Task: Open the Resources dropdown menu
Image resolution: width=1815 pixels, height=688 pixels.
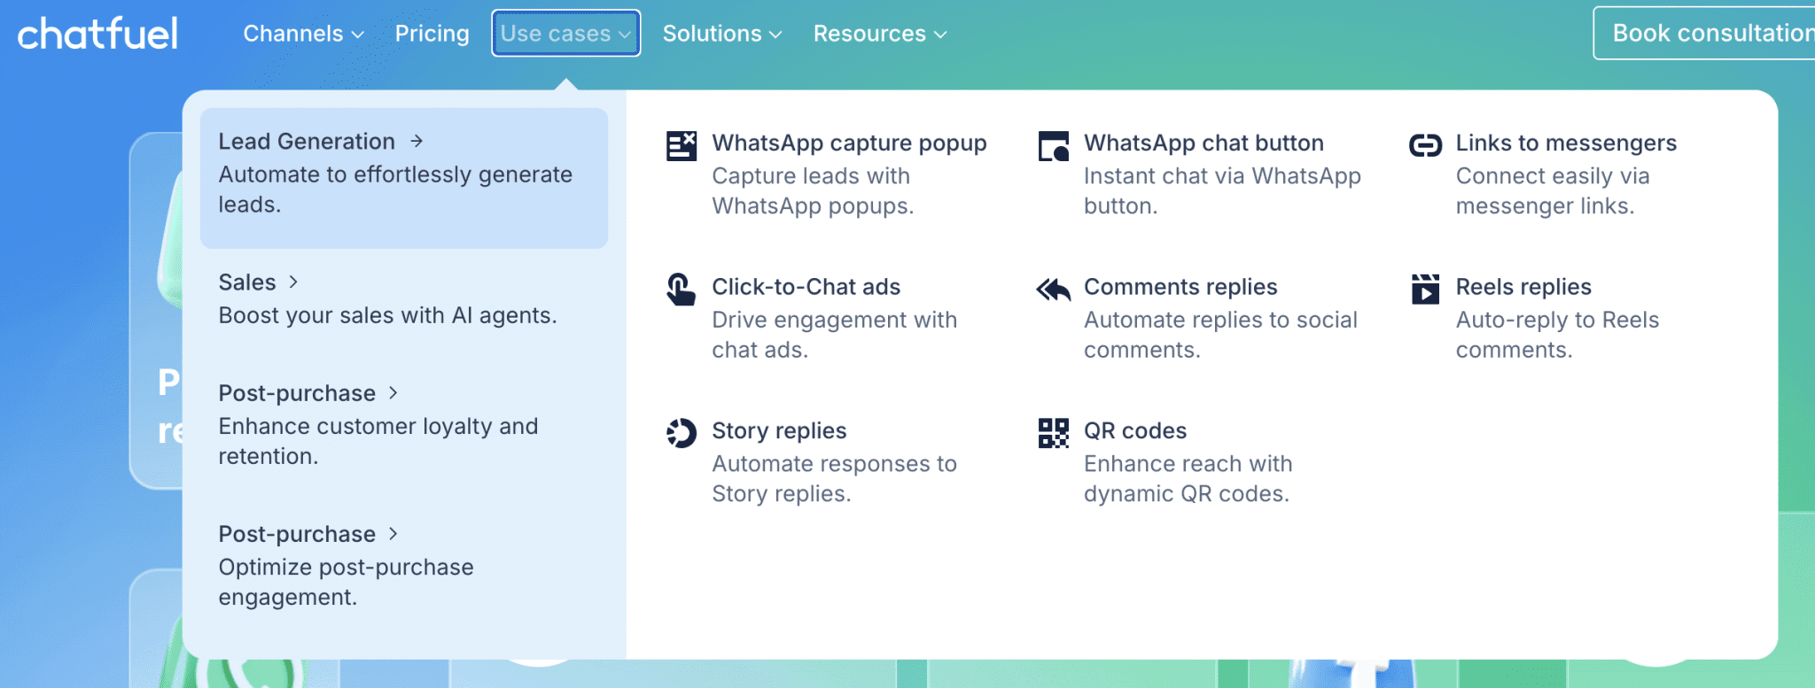Action: [x=880, y=34]
